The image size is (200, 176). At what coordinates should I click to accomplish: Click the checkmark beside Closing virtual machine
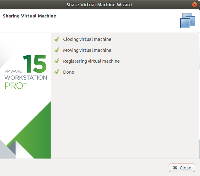57,39
